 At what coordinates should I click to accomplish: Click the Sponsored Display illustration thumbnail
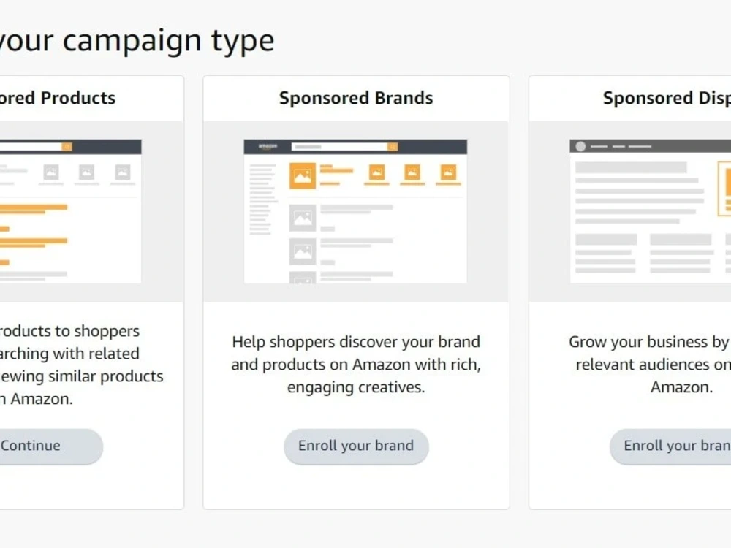click(x=651, y=211)
